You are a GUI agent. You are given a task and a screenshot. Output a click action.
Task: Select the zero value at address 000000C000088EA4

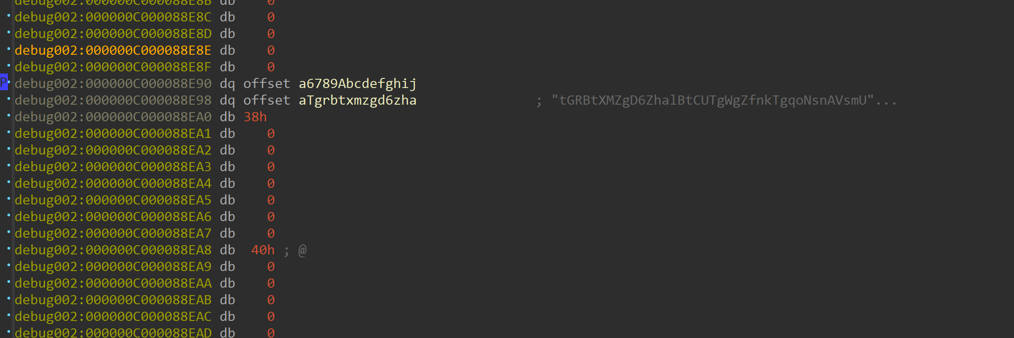[x=271, y=183]
